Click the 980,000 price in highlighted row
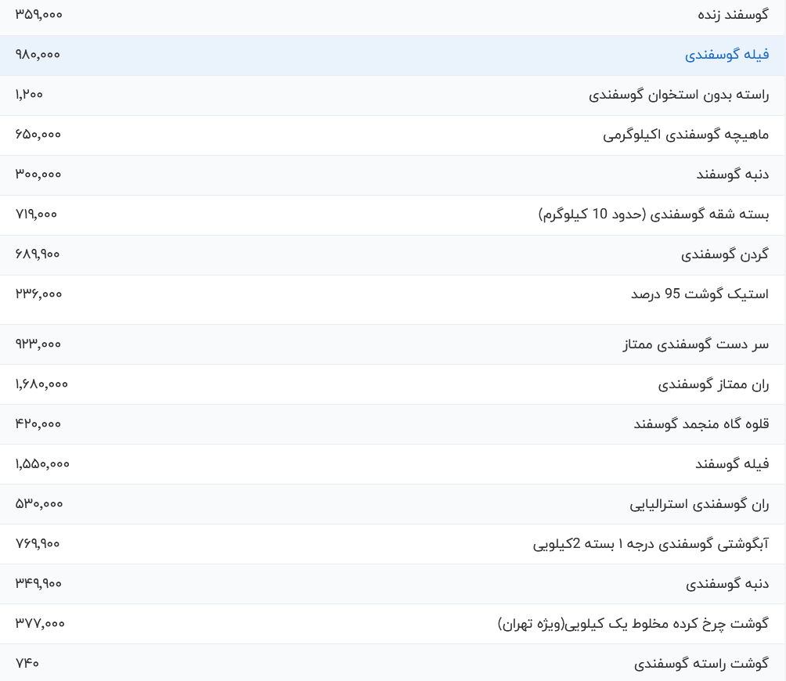786x681 pixels. point(38,55)
